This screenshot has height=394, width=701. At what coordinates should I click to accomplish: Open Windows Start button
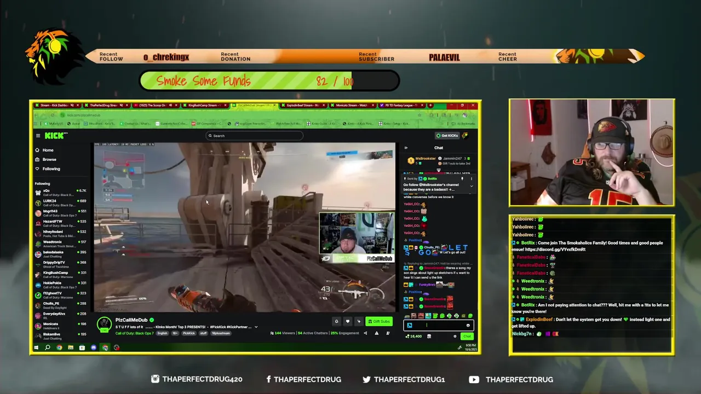pos(36,347)
